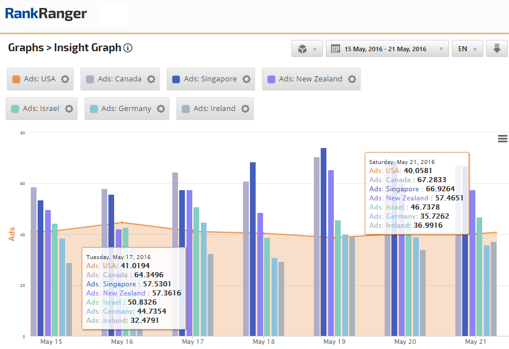Click the download arrow button
This screenshot has width=509, height=349.
tap(496, 49)
